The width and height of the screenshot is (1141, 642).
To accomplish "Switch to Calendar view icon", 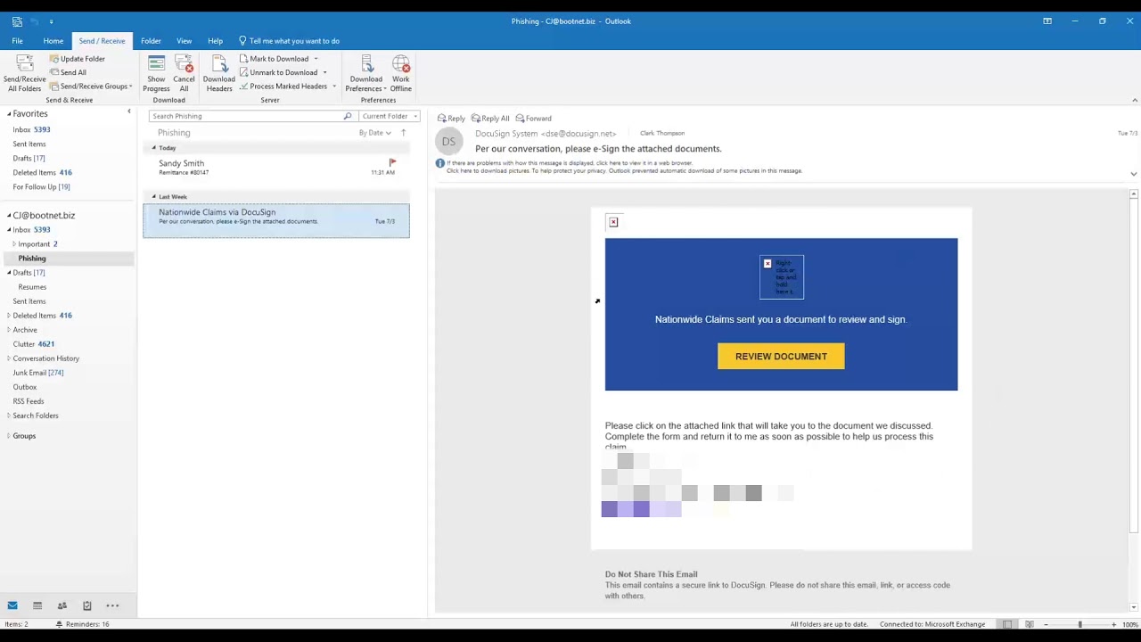I will (x=37, y=605).
